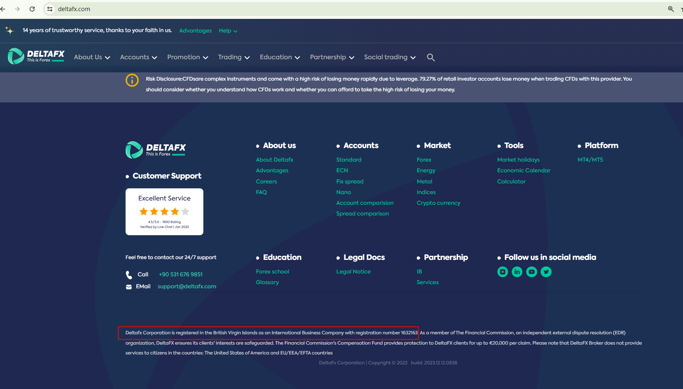Open the Help dropdown in the top bar

(228, 31)
